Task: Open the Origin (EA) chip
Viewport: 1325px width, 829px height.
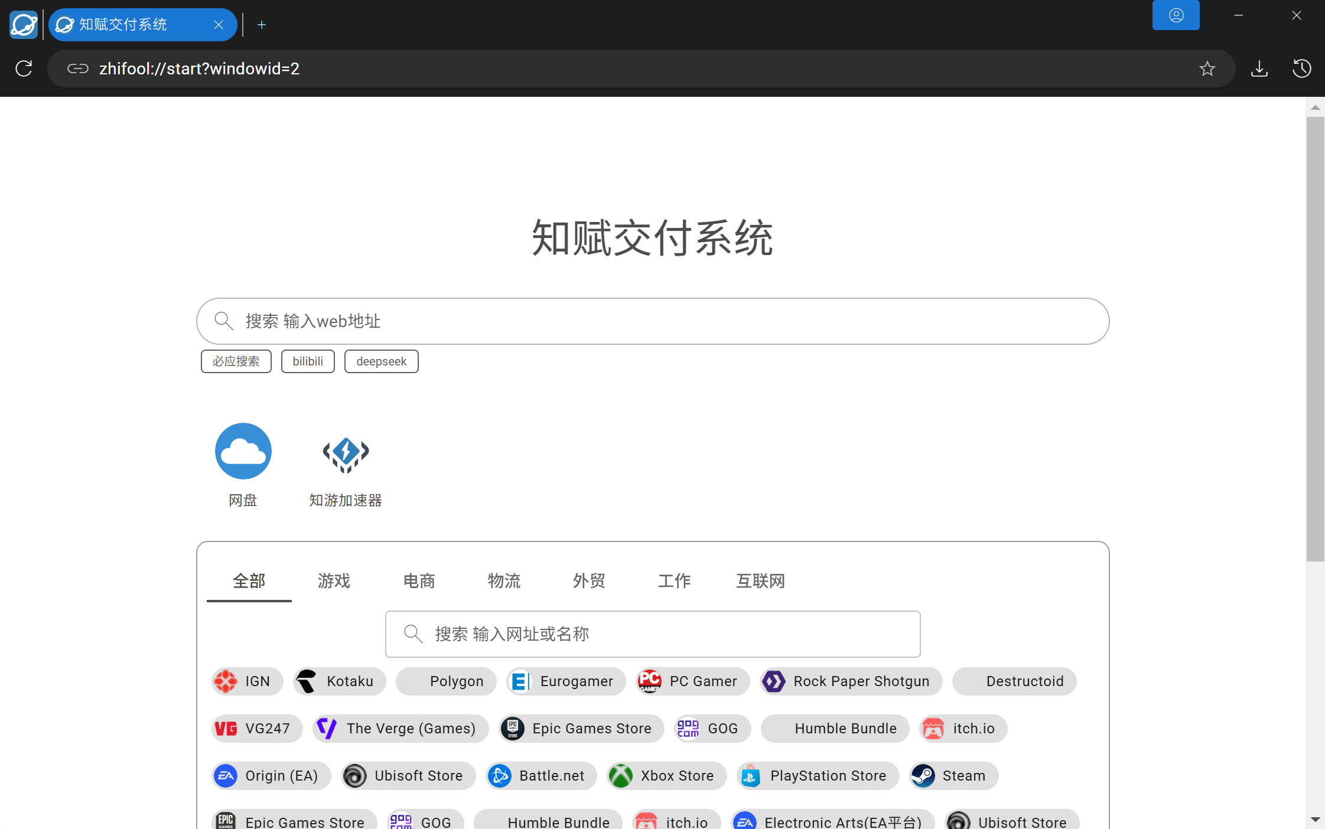Action: (x=271, y=775)
